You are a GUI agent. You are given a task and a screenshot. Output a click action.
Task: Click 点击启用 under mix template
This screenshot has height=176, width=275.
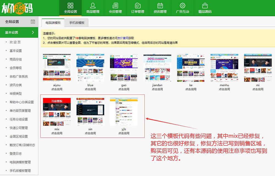point(57,133)
